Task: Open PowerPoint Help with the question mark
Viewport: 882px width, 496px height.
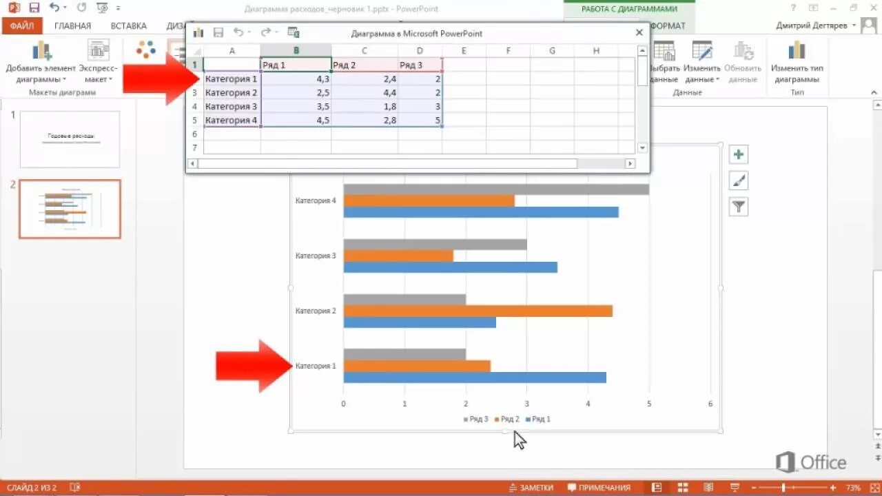Action: coord(794,8)
